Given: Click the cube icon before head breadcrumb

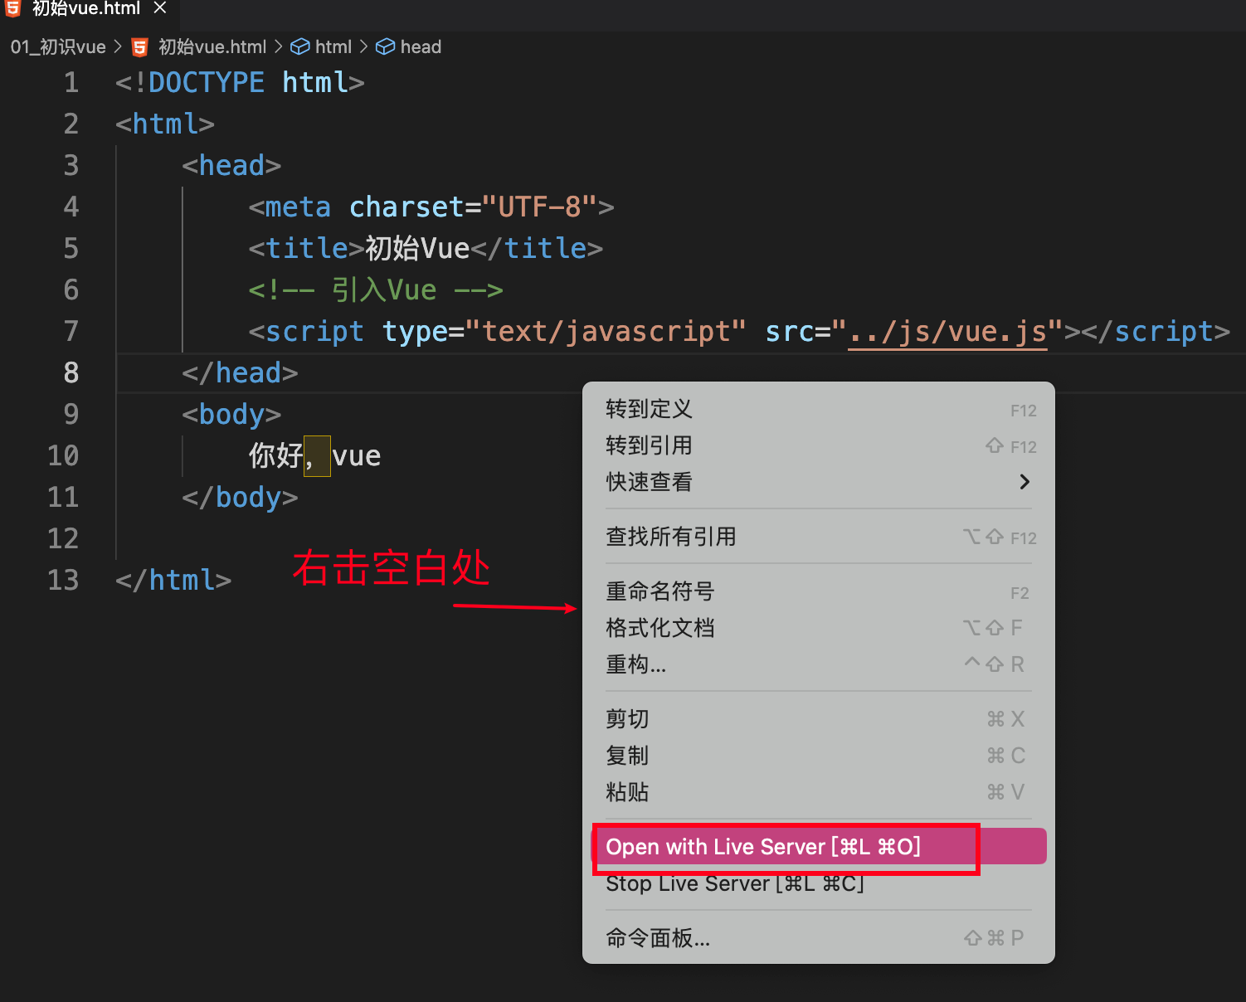Looking at the screenshot, I should [385, 47].
